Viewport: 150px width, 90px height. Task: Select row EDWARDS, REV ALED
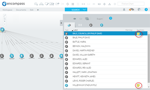tap(106, 68)
